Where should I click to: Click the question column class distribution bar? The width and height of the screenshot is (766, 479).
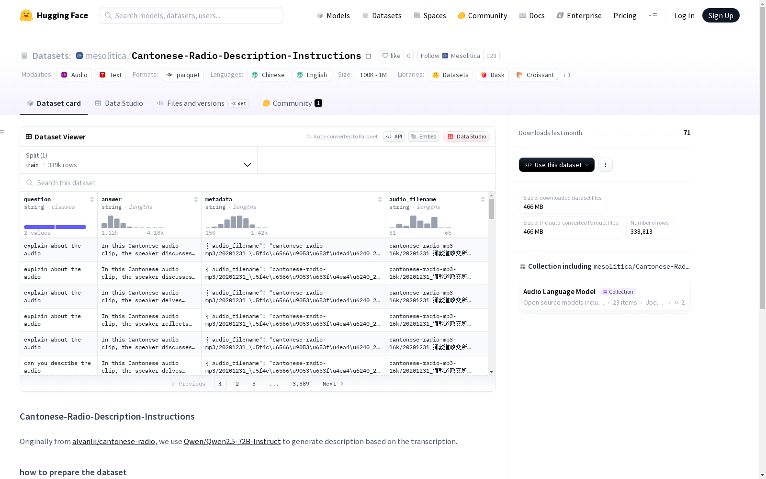coord(55,227)
